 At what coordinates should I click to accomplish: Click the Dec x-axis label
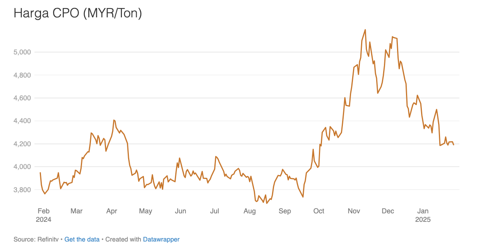388,211
